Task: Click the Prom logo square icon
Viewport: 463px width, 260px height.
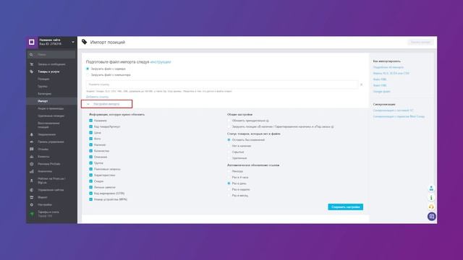Action: tap(32, 42)
